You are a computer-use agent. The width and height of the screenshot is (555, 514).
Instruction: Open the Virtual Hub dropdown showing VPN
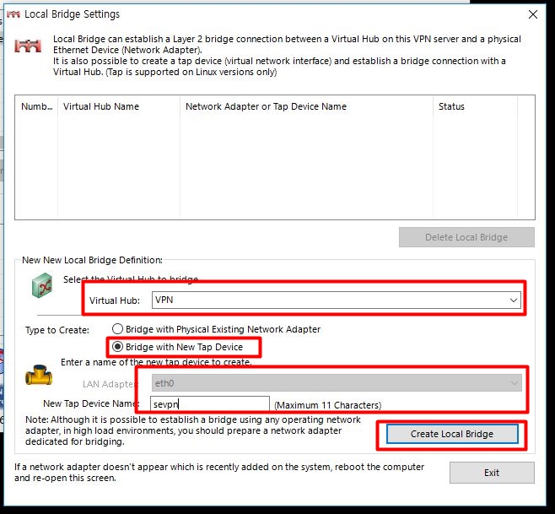[337, 300]
